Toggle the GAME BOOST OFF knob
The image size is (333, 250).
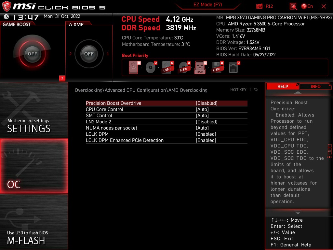point(32,54)
